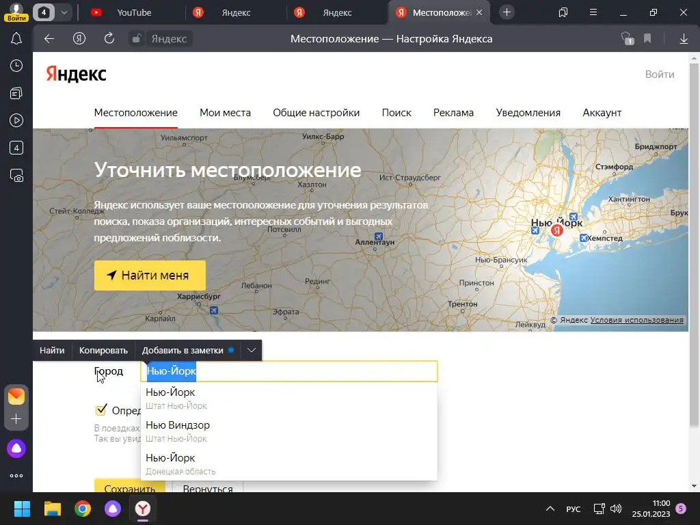Click into the Город input field

click(x=289, y=371)
